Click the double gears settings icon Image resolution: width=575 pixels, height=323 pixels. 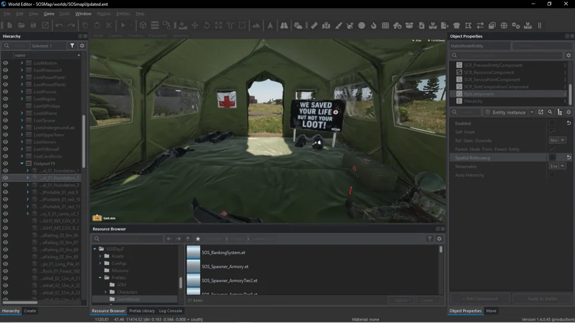516,26
